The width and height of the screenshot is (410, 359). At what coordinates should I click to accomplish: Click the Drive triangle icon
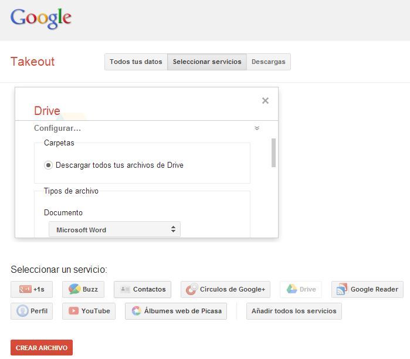click(292, 289)
